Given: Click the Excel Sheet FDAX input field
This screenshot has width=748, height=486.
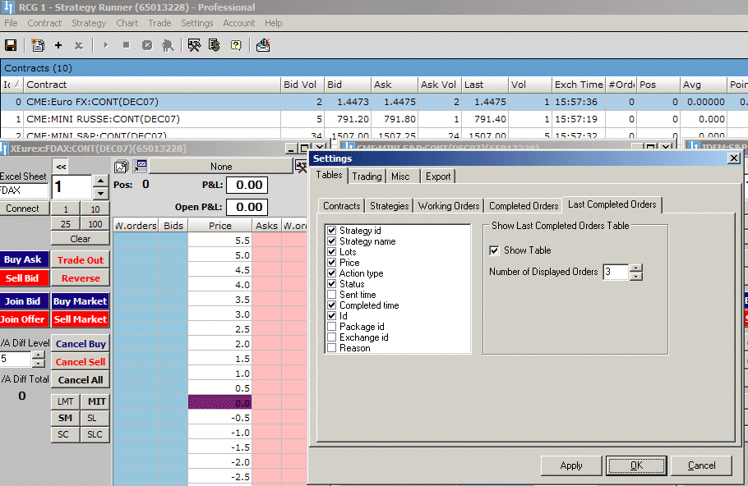Looking at the screenshot, I should [23, 190].
